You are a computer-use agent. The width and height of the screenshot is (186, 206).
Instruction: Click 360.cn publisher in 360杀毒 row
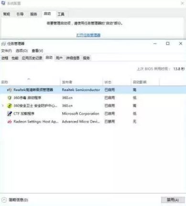pos(67,98)
